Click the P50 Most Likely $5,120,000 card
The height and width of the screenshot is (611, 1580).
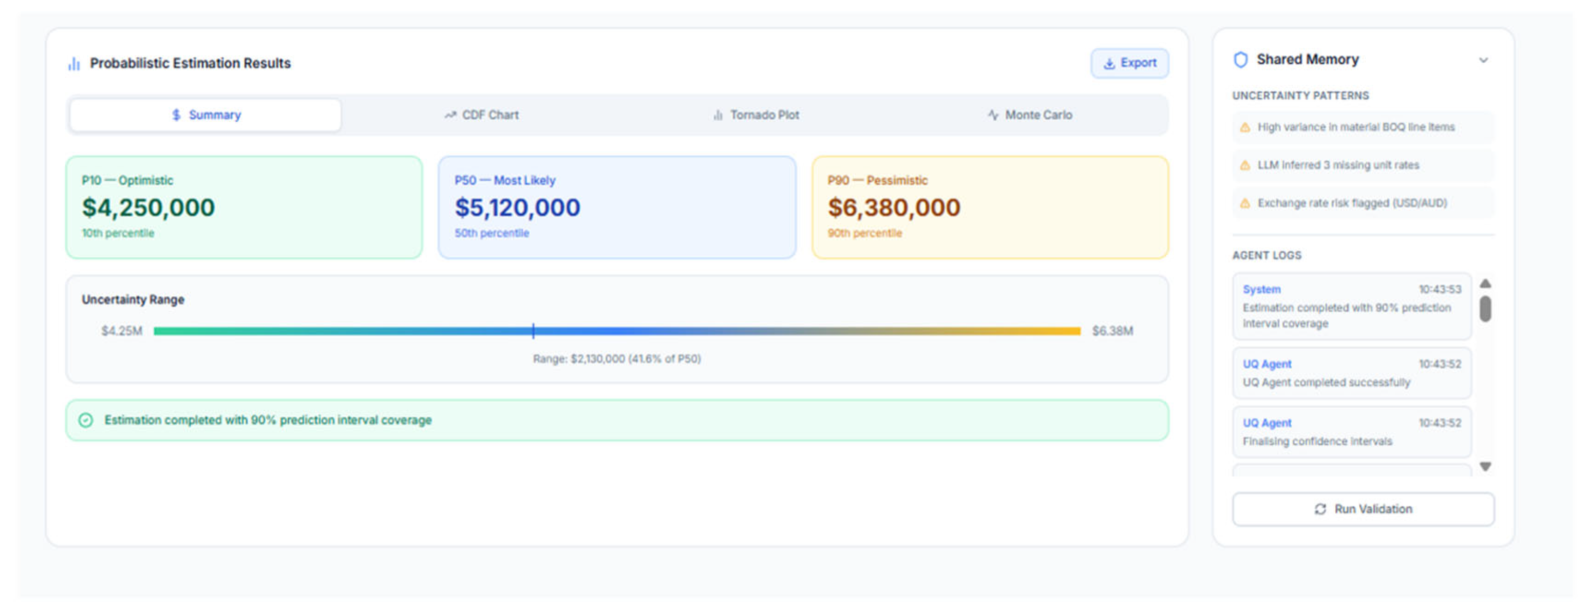click(617, 208)
